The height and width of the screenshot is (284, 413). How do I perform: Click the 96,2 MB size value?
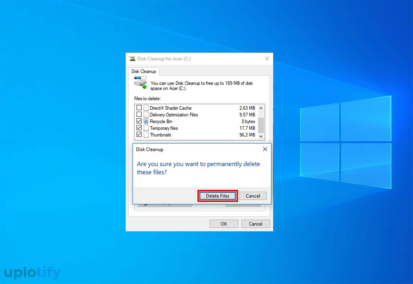[x=247, y=135]
